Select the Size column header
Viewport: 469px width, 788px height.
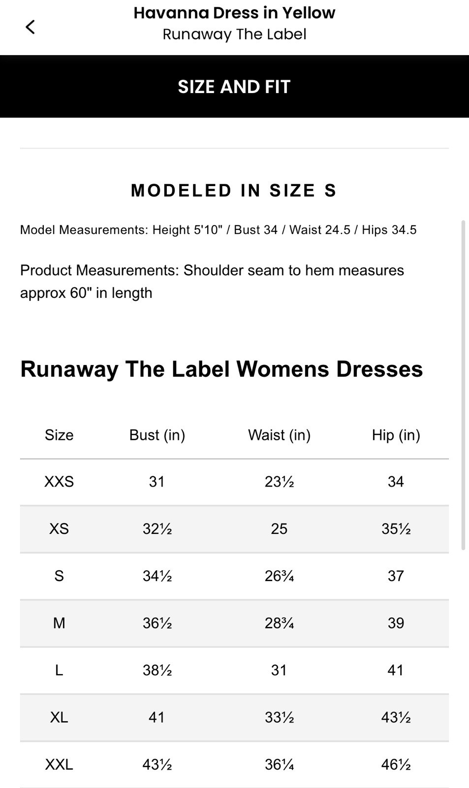point(59,435)
